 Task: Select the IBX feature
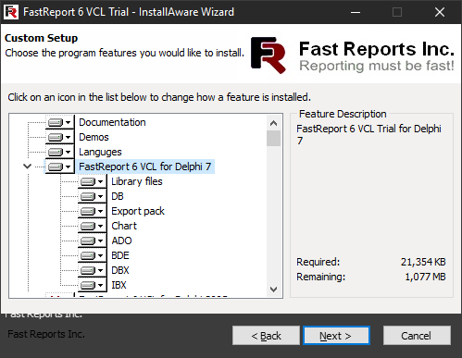pos(119,285)
